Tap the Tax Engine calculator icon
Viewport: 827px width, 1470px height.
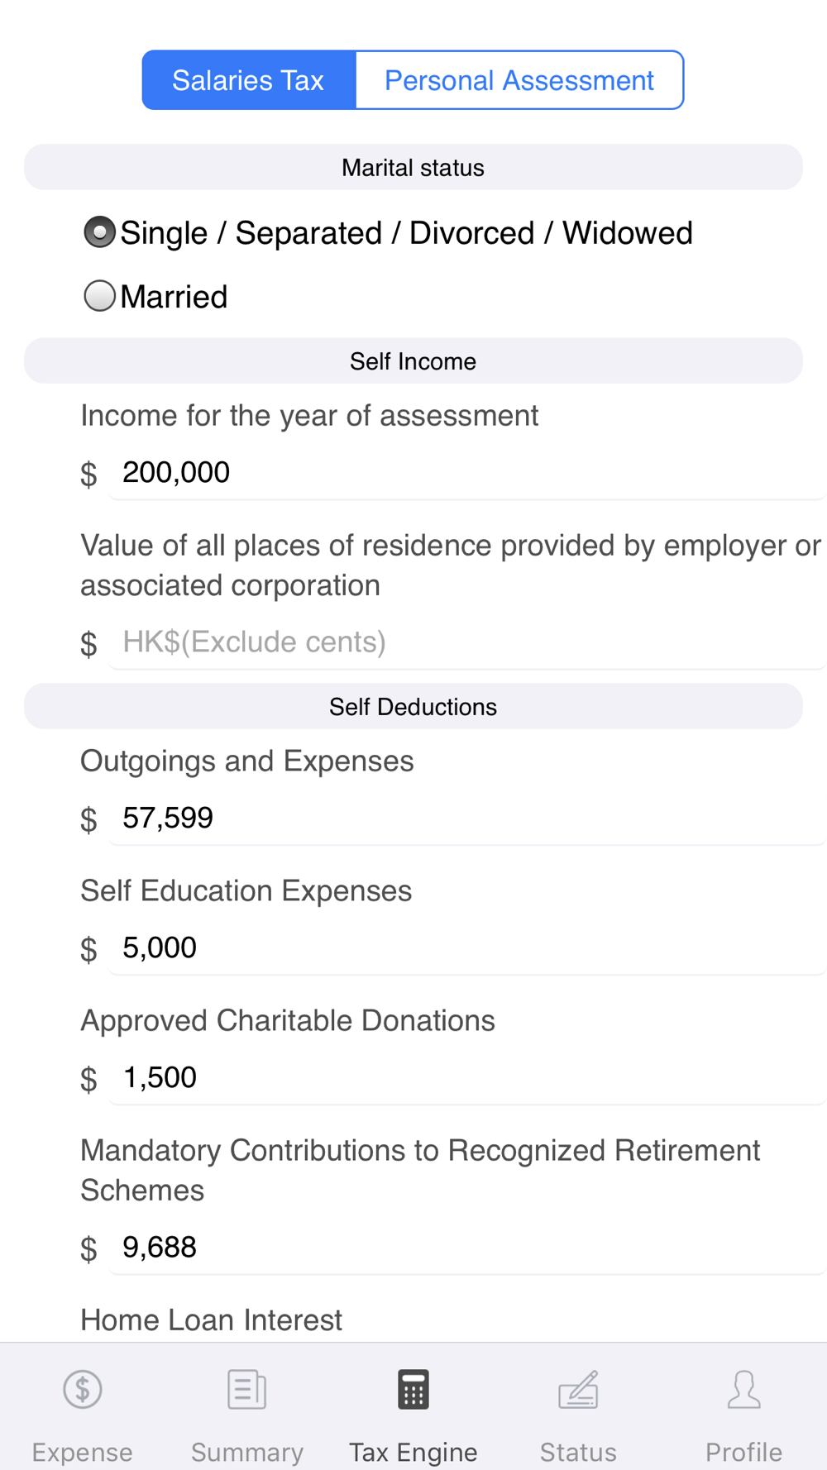413,1389
